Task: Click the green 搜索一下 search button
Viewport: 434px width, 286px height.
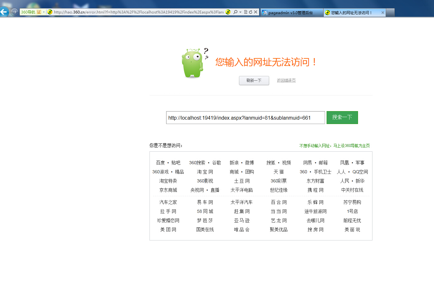Action: pyautogui.click(x=342, y=117)
